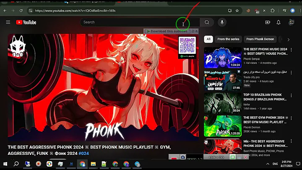Reload the page with the refresh icon
The width and height of the screenshot is (302, 170).
click(21, 11)
